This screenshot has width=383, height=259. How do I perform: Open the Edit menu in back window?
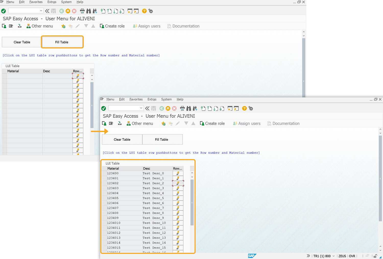click(22, 2)
